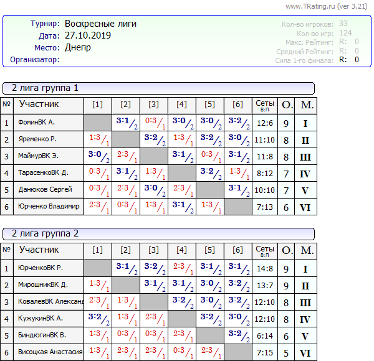Select the '2 лига группа 1' header
Viewport: 374px width, 361px height.
[46, 88]
